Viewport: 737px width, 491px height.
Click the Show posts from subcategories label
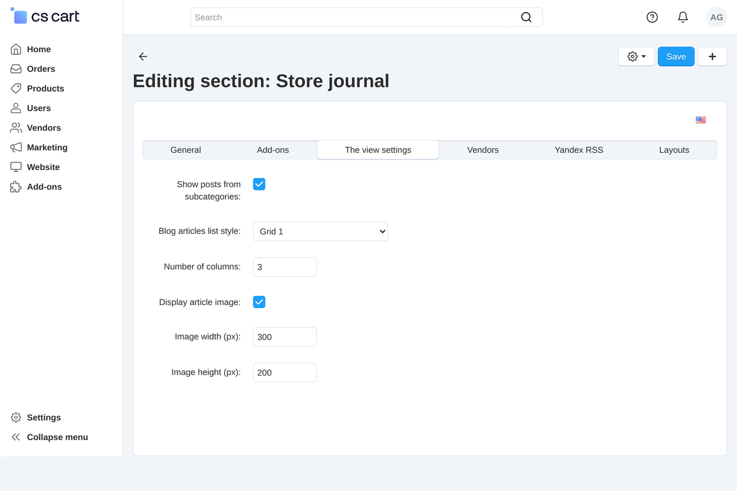coord(209,190)
